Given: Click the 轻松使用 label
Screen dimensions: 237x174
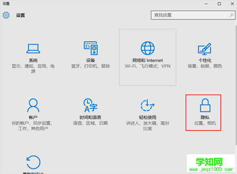Looking at the screenshot, I should [x=148, y=117].
